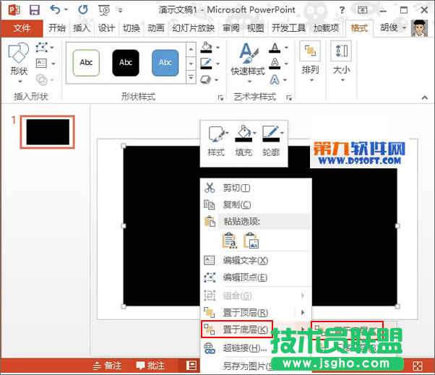Switch to the View tab
This screenshot has width=435, height=375.
256,28
